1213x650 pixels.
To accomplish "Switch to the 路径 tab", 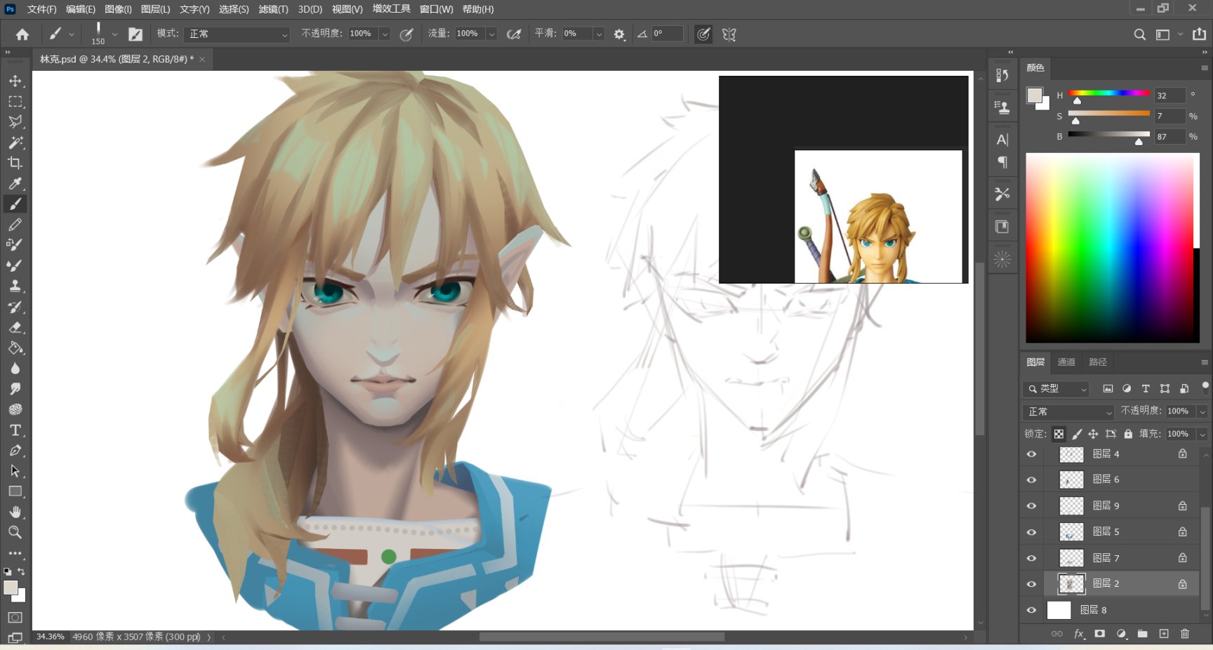I will point(1098,362).
